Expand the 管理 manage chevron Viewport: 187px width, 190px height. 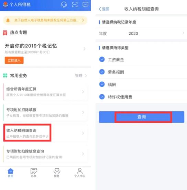point(86,76)
